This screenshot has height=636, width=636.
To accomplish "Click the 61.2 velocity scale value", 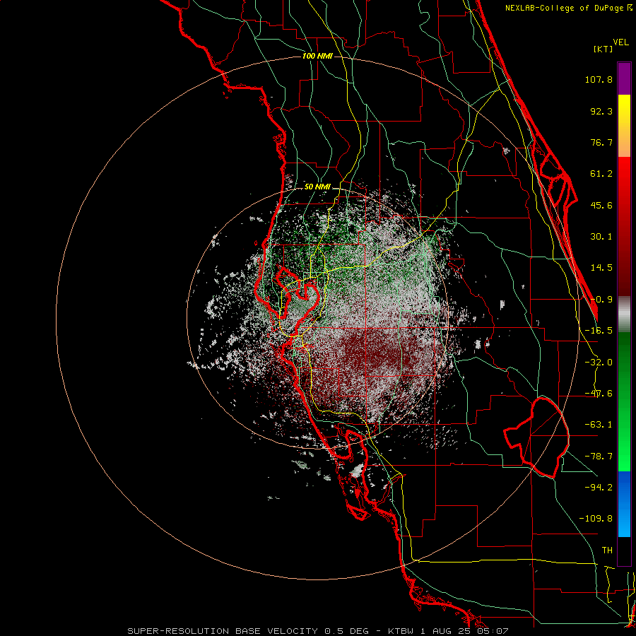I will [601, 174].
